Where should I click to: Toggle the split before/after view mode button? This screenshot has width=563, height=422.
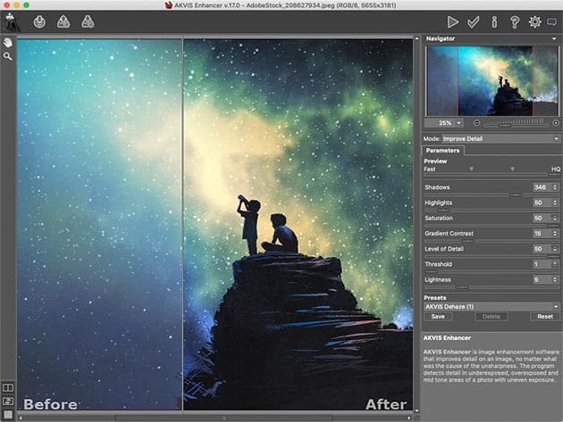click(x=8, y=387)
